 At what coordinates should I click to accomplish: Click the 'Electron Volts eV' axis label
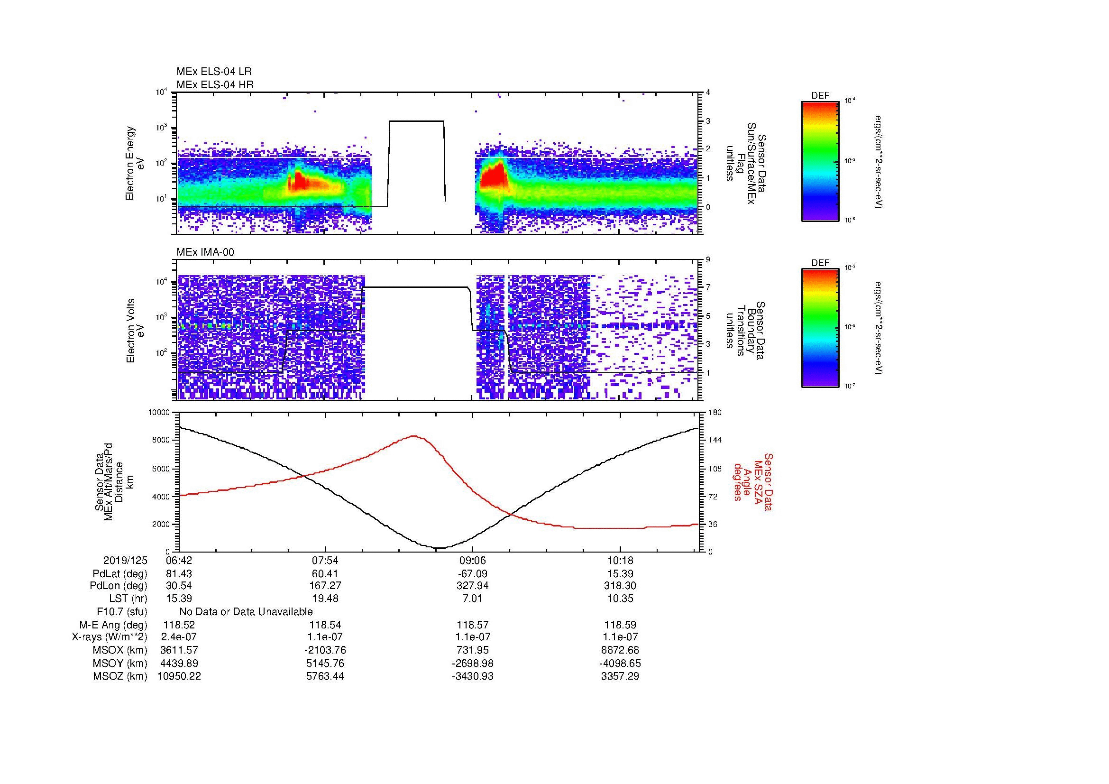[135, 331]
